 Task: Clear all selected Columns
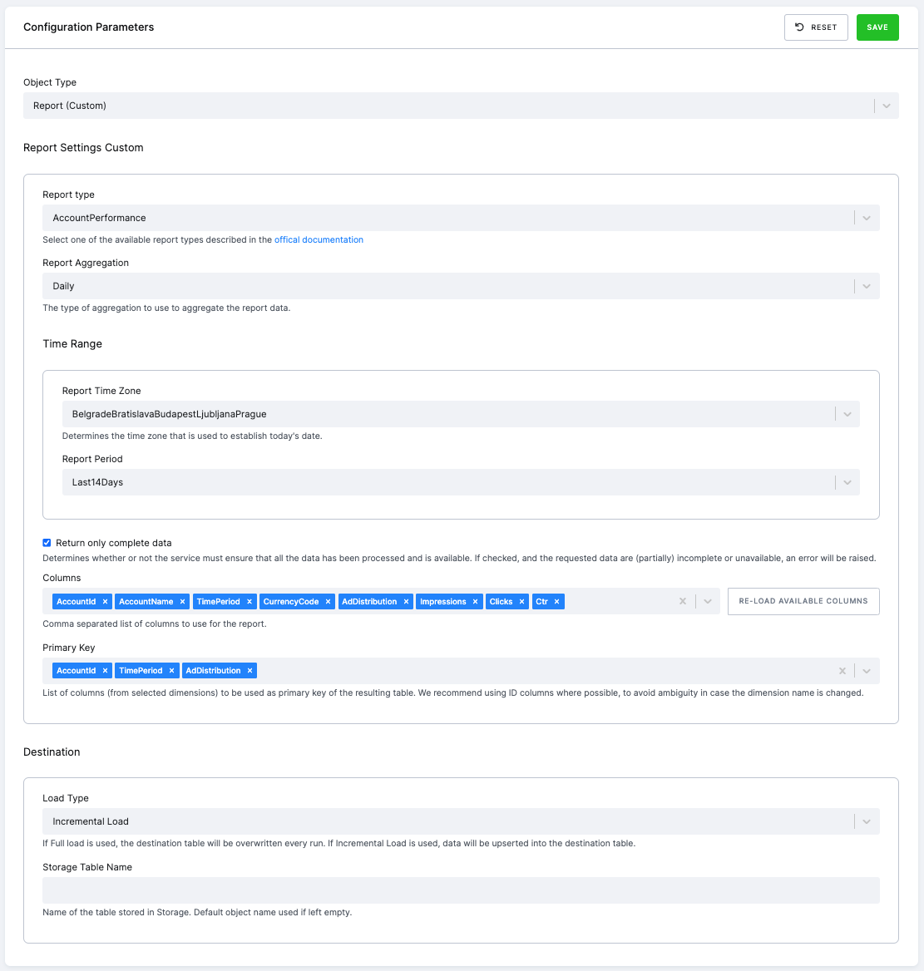pyautogui.click(x=682, y=601)
